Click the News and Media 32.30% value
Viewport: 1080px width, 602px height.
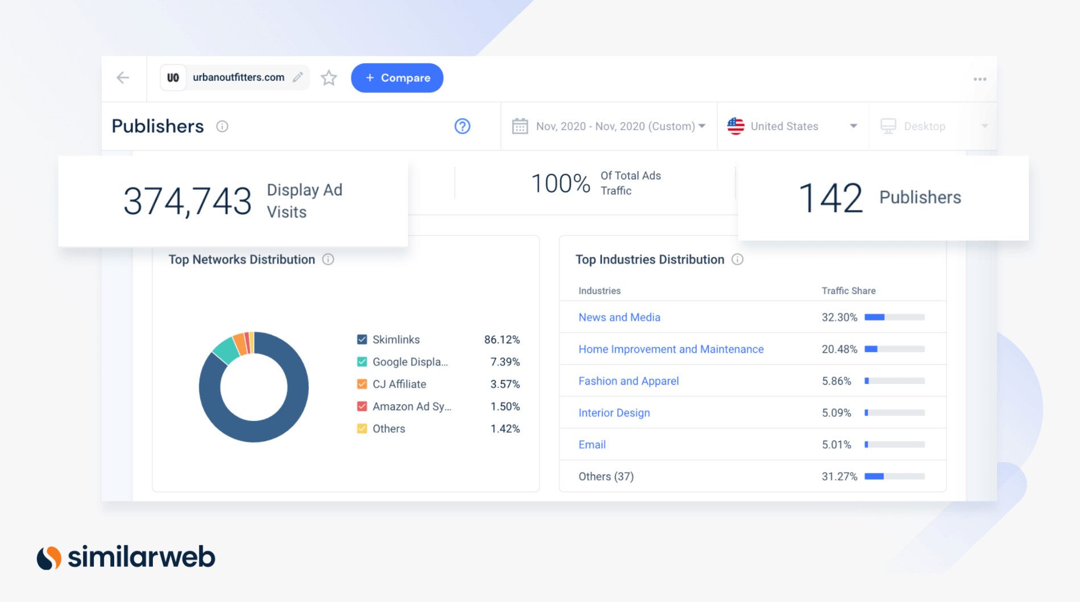839,317
